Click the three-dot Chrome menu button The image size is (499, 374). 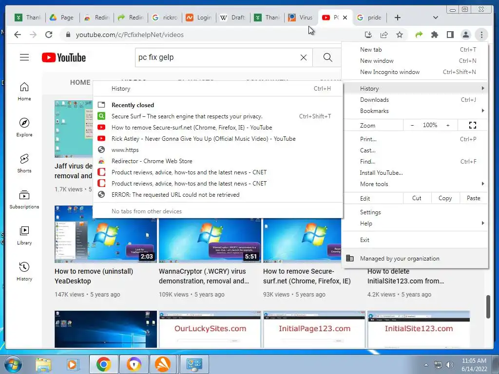[481, 35]
